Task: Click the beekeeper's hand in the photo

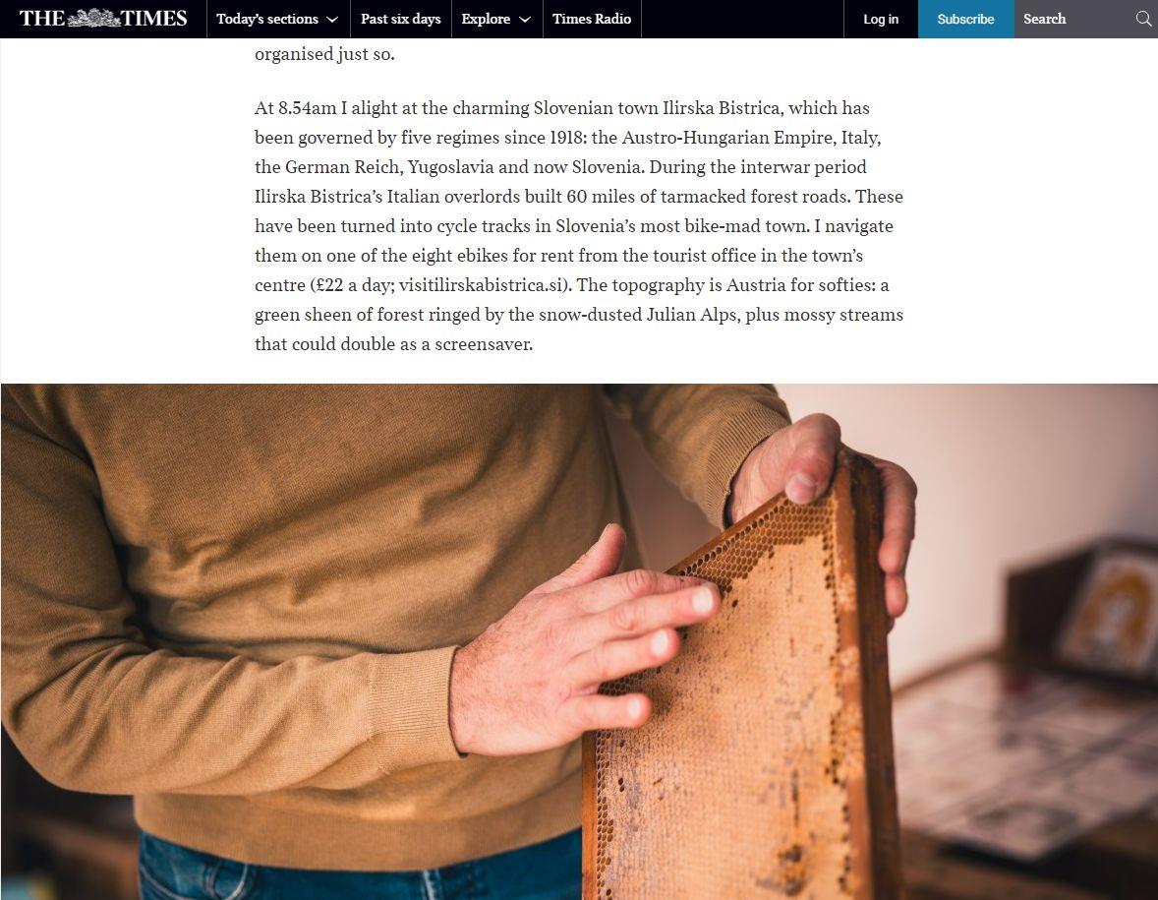Action: [584, 643]
